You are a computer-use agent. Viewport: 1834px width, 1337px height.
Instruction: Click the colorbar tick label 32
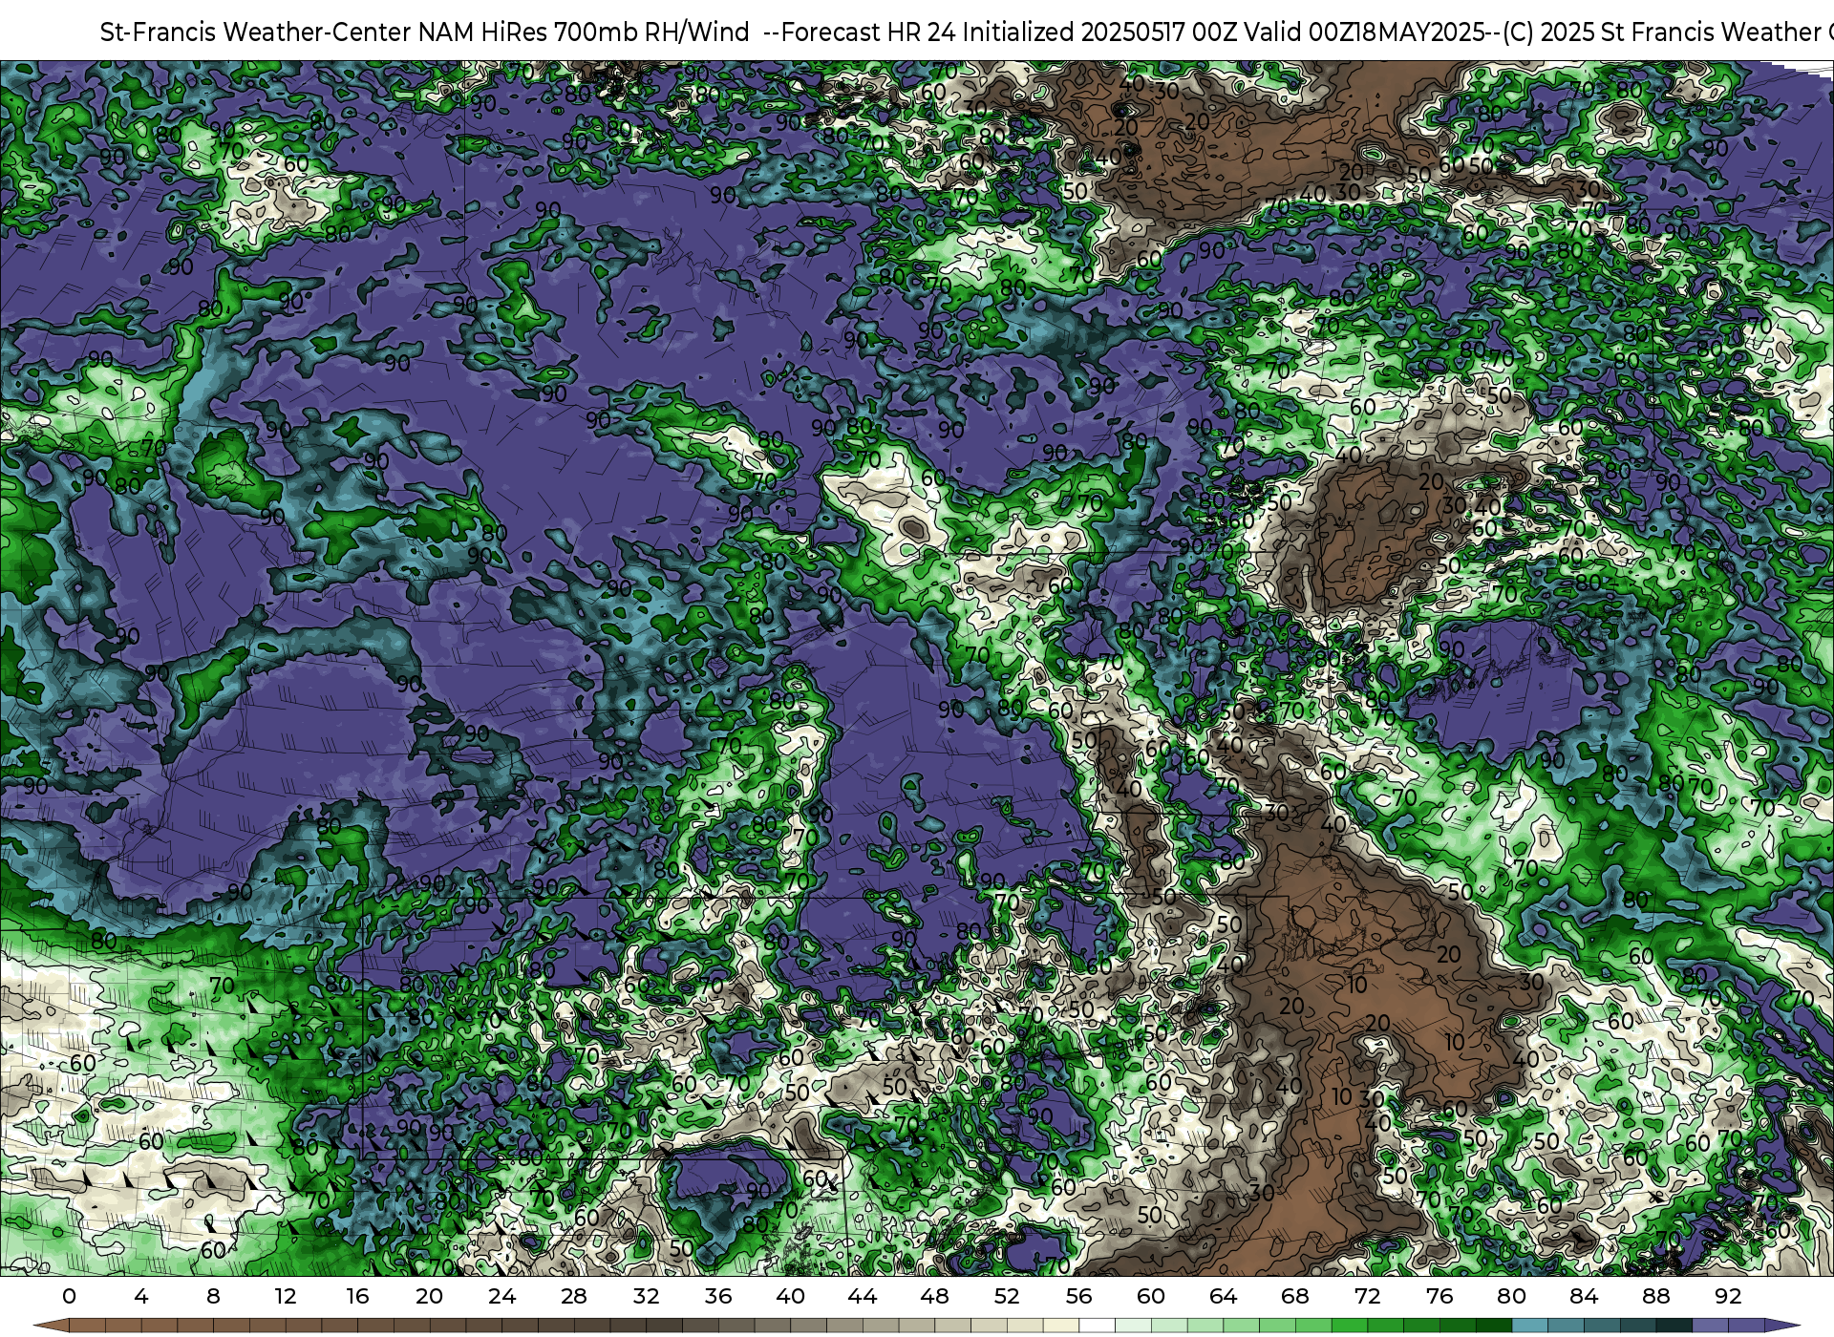tap(646, 1296)
